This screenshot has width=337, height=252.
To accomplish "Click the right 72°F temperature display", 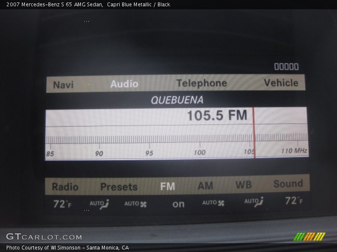I will [x=294, y=201].
